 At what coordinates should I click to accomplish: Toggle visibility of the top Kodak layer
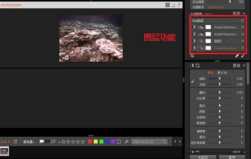[194, 27]
